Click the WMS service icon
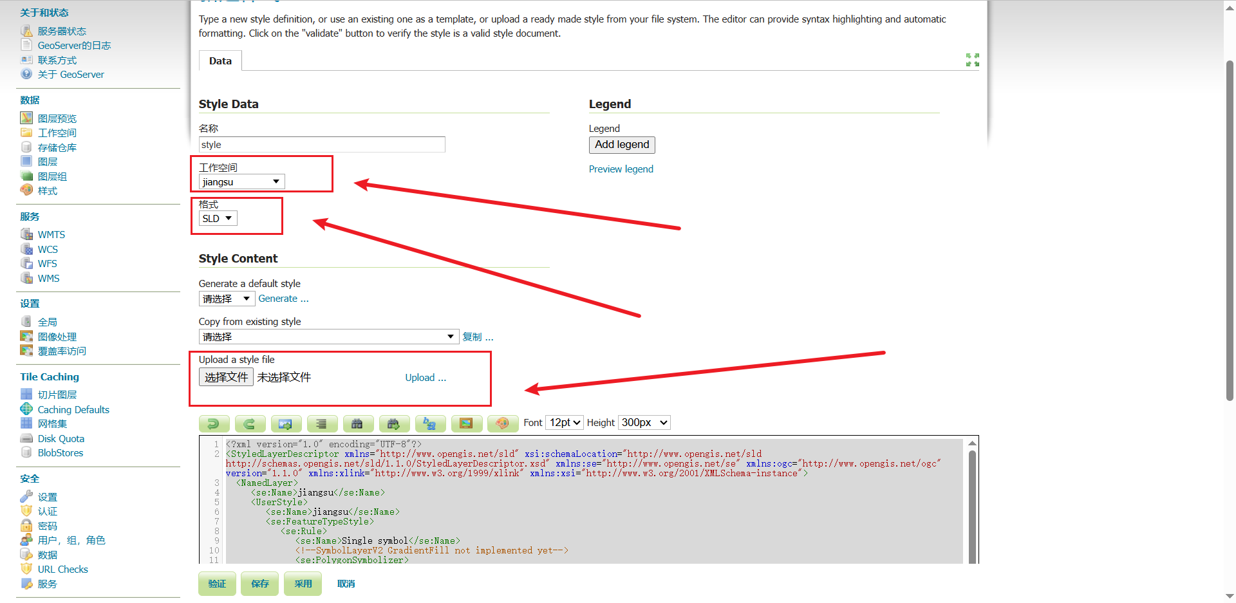 click(x=26, y=278)
